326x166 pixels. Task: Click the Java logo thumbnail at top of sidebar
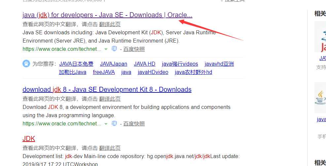[320, 37]
